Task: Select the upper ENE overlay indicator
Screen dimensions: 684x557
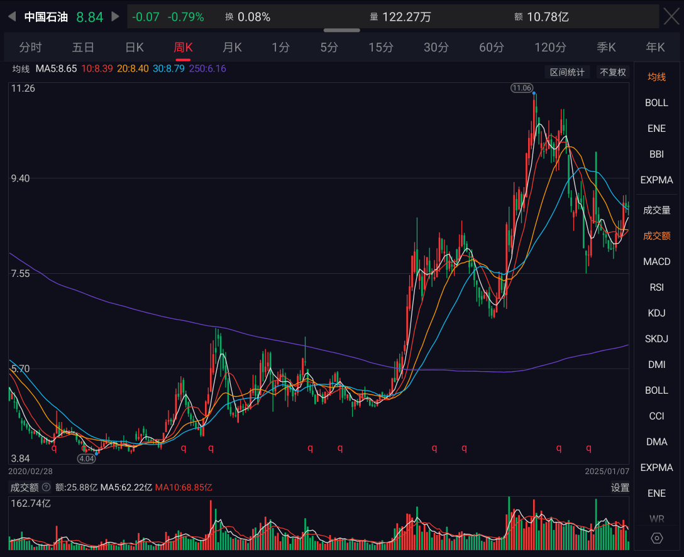Action: coord(656,128)
